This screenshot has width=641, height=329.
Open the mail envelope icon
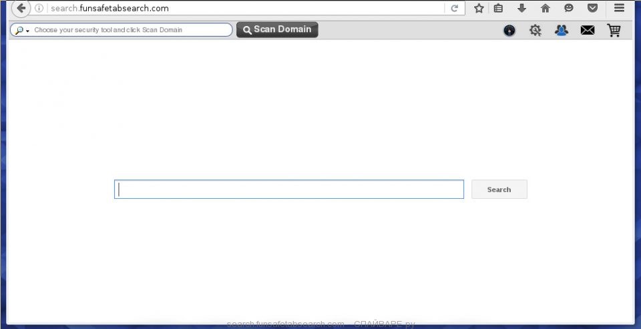pyautogui.click(x=588, y=30)
